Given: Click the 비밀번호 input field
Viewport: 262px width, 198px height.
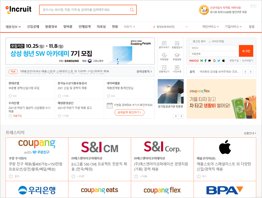Looking at the screenshot, I should click(x=214, y=54).
